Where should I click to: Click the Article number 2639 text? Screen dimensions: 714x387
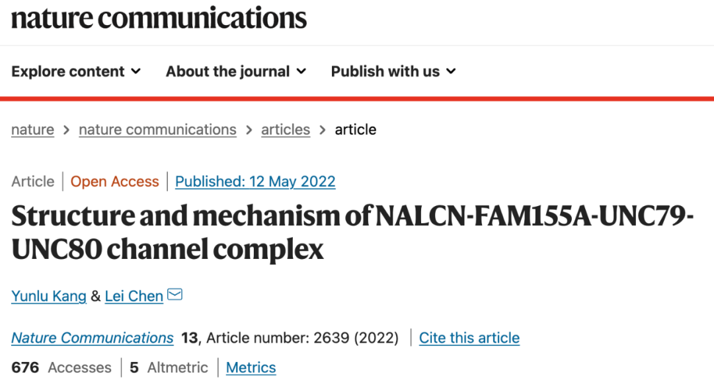302,338
